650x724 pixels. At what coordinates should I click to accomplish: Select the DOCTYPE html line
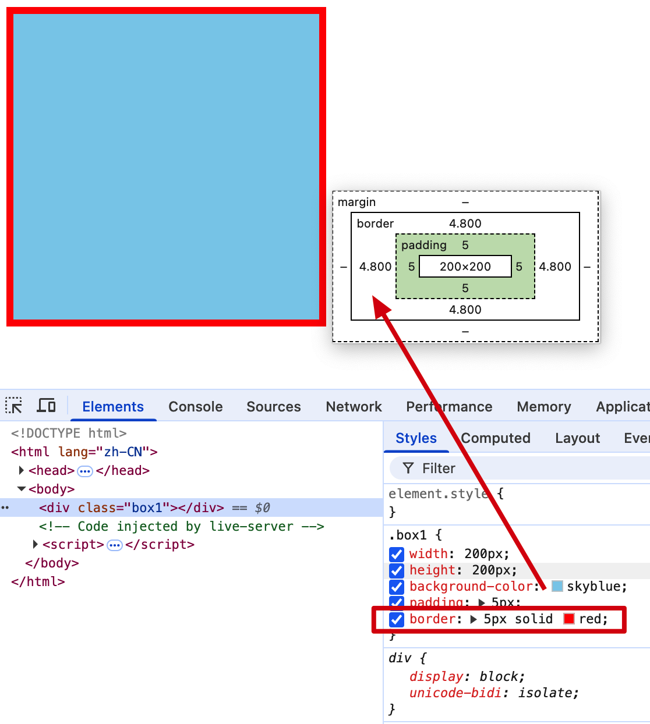pos(69,433)
